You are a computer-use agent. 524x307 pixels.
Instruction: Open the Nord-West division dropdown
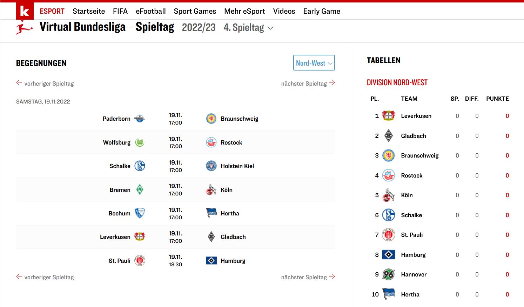[x=314, y=63]
